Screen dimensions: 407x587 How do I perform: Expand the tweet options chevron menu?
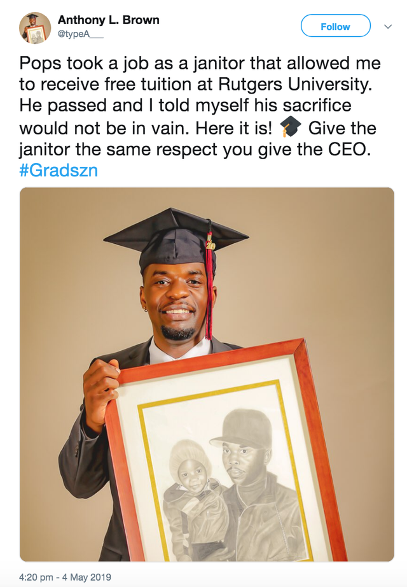coord(389,27)
